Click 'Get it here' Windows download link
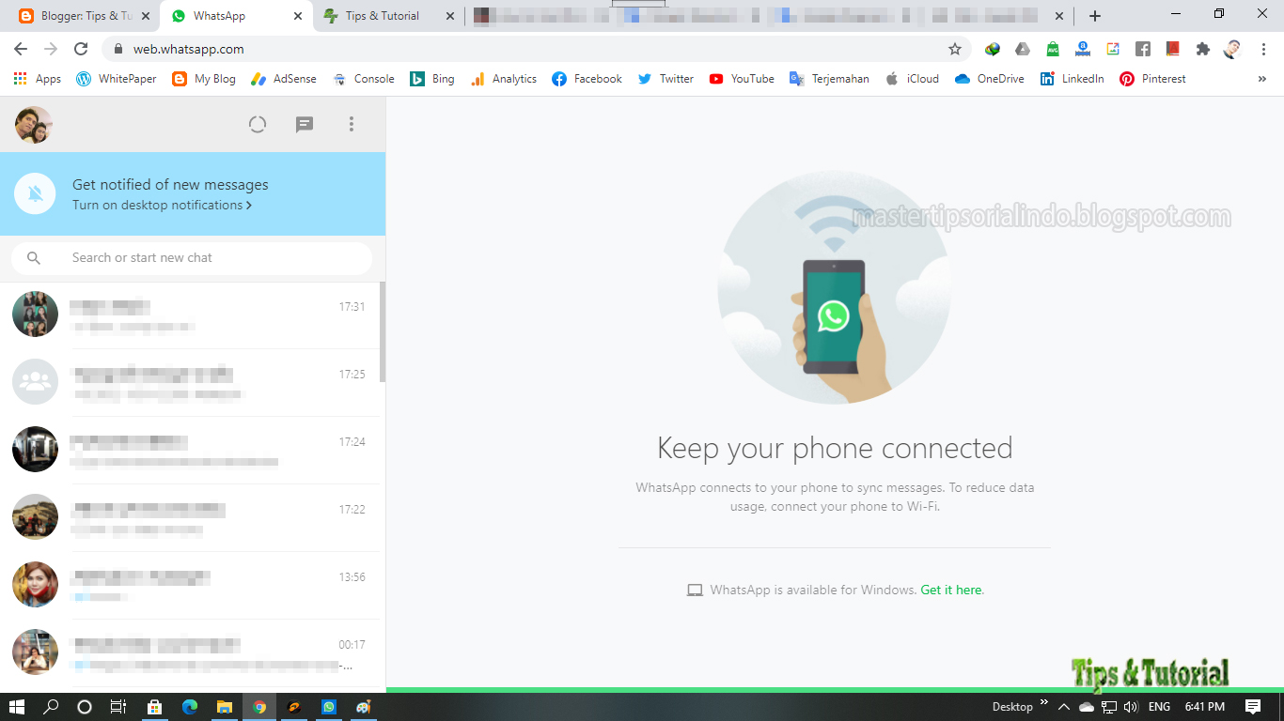 [x=951, y=590]
